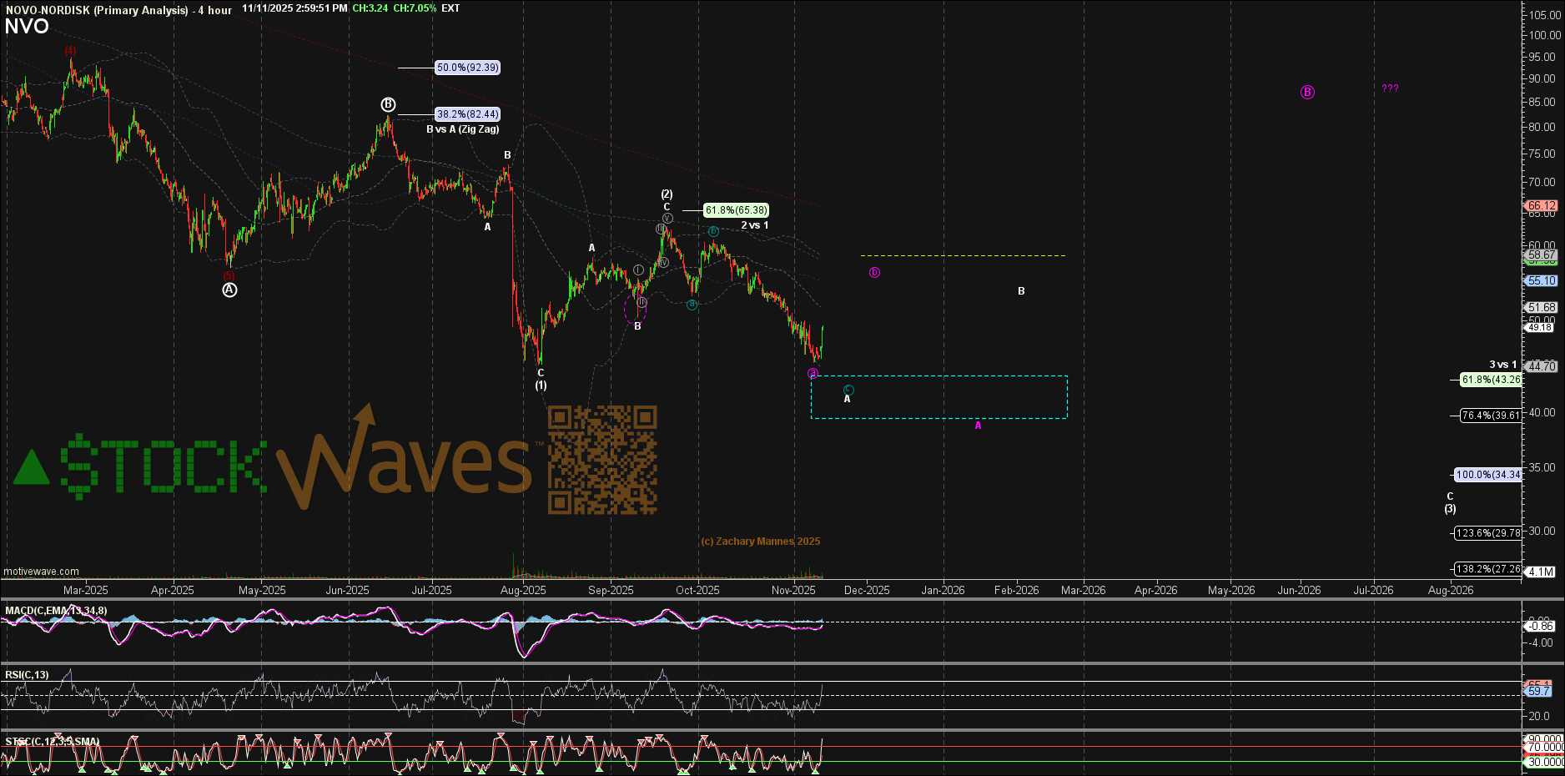The image size is (1565, 776).
Task: Click the NVO ticker symbol
Action: [x=27, y=27]
